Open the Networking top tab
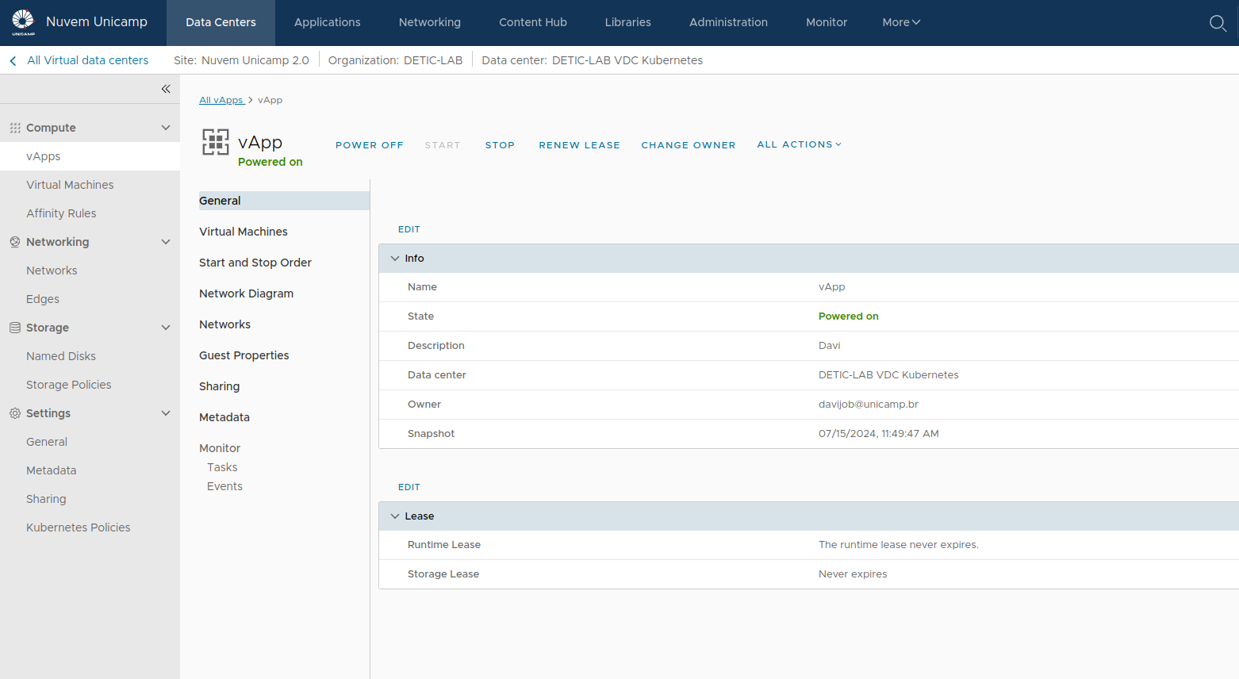 [x=430, y=23]
